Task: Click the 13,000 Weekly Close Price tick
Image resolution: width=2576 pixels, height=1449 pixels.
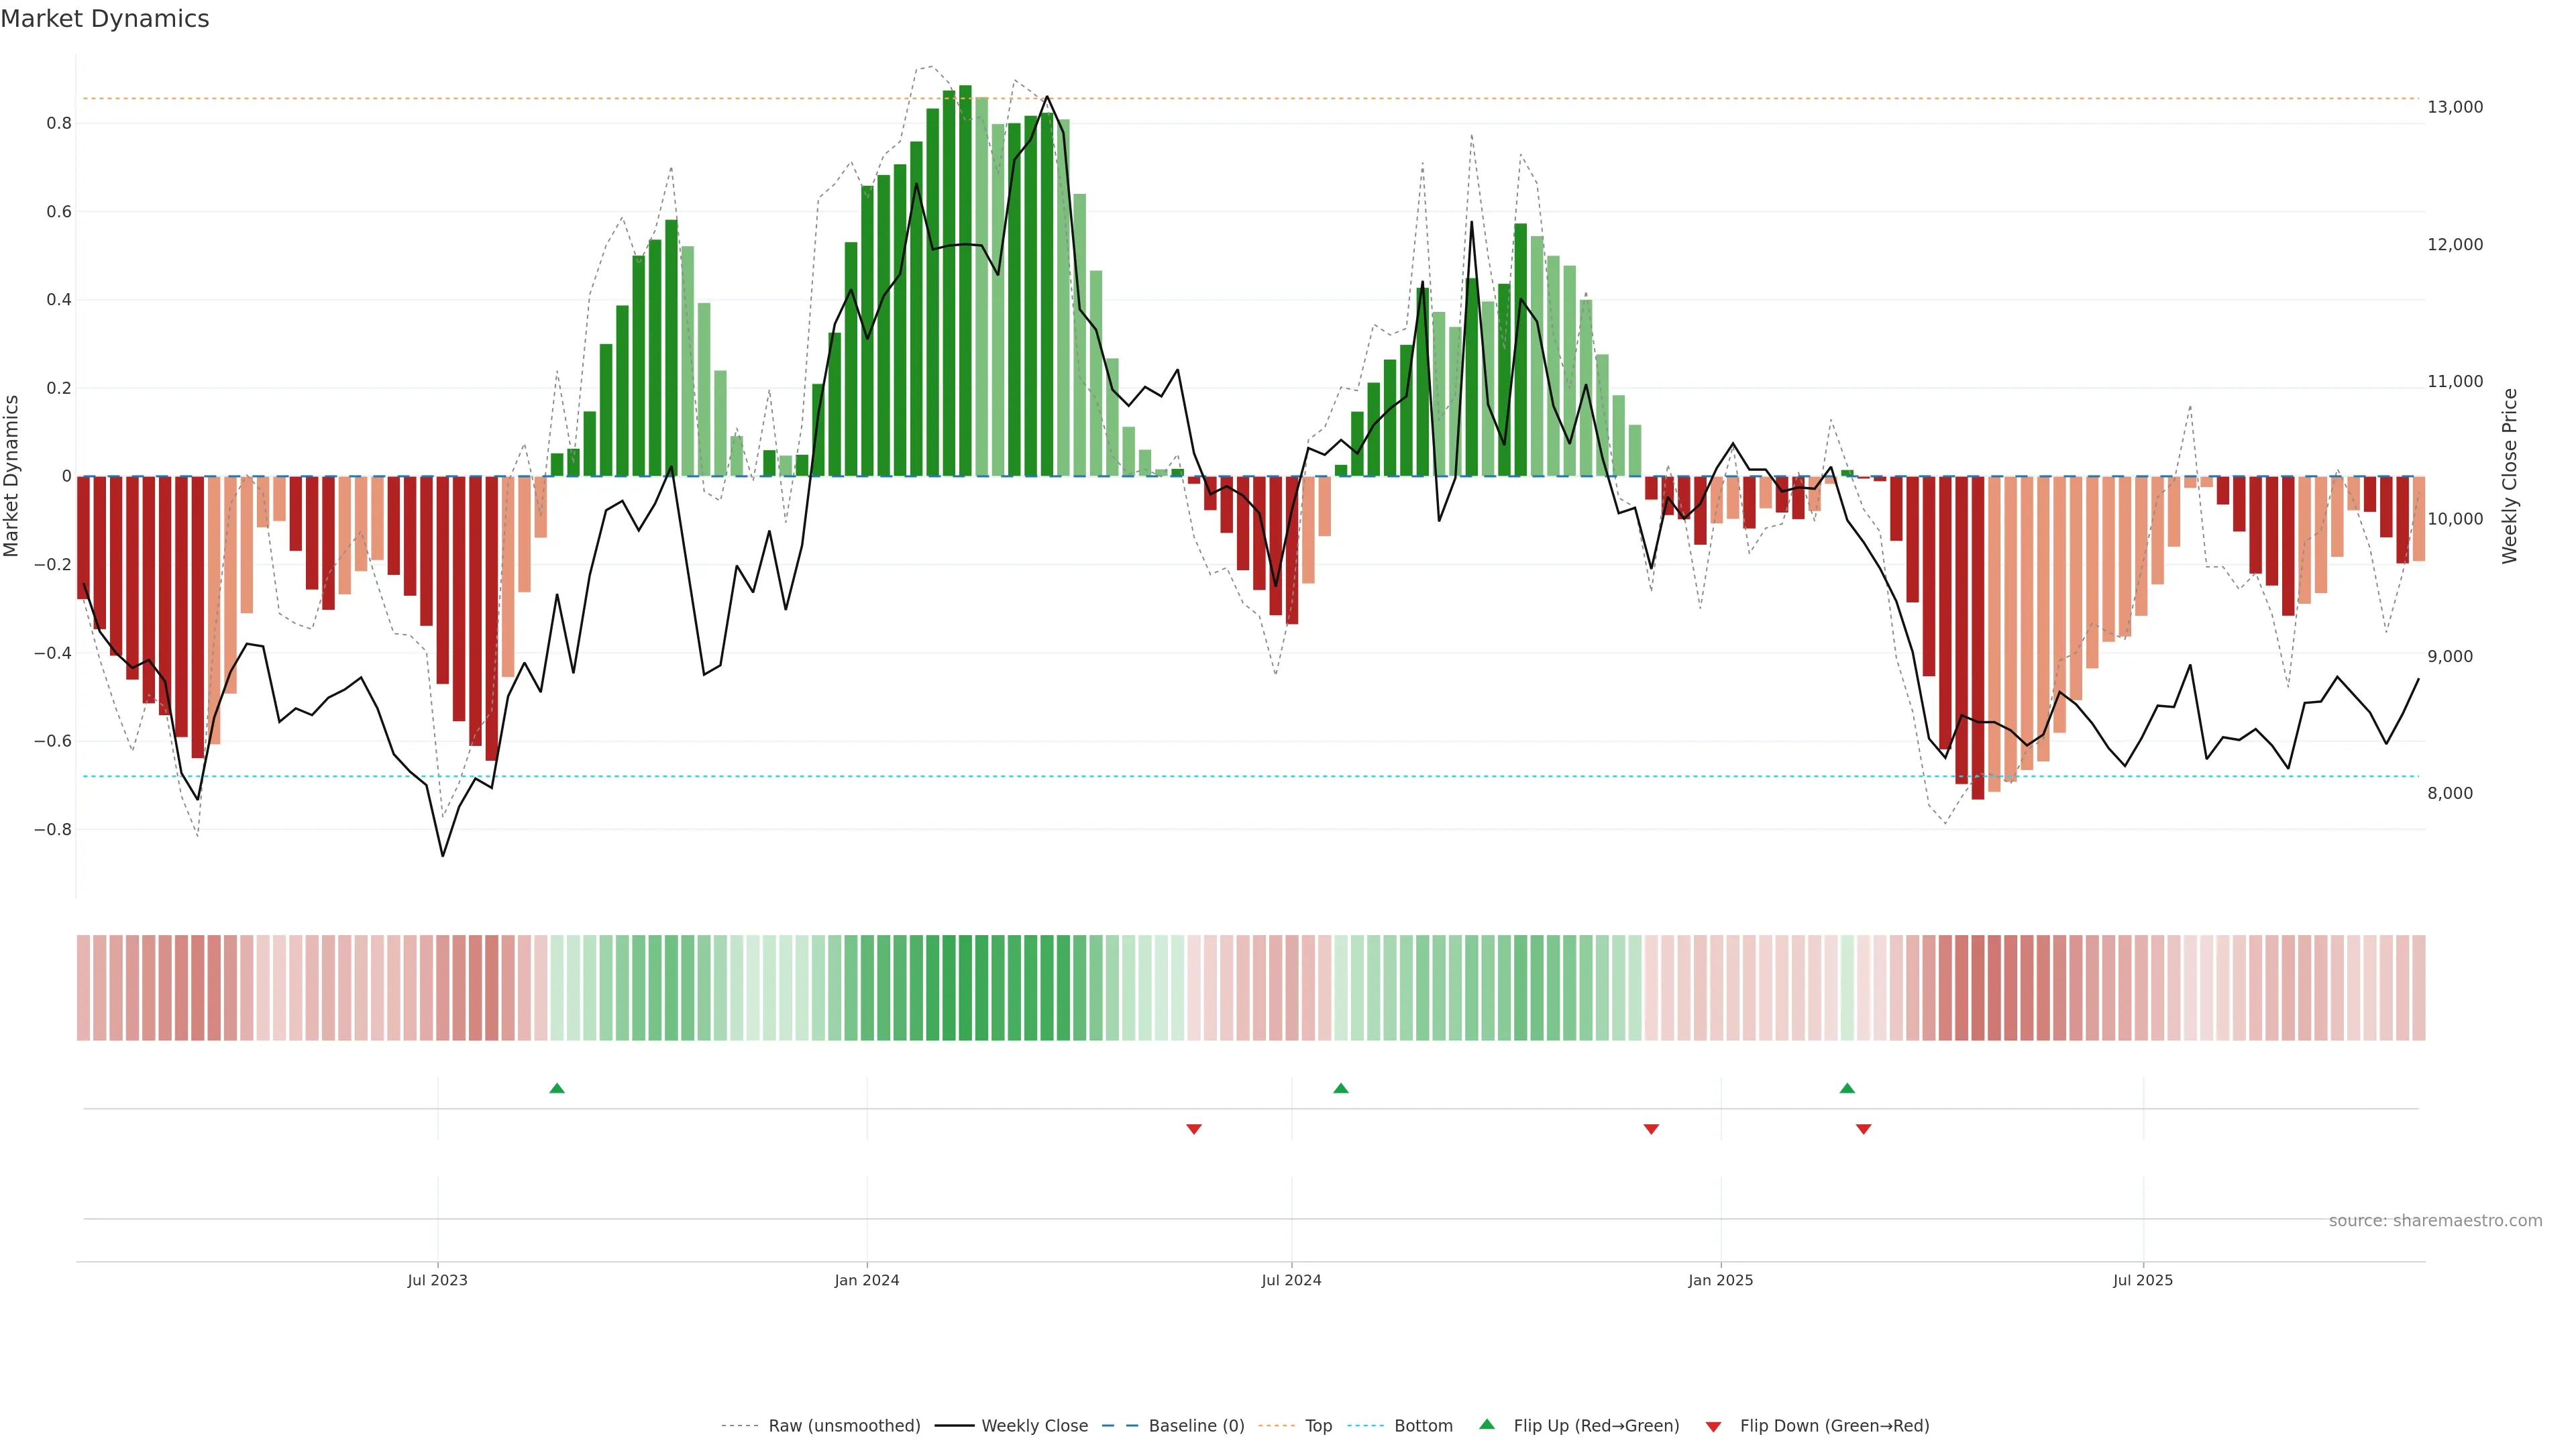Action: coord(2454,107)
